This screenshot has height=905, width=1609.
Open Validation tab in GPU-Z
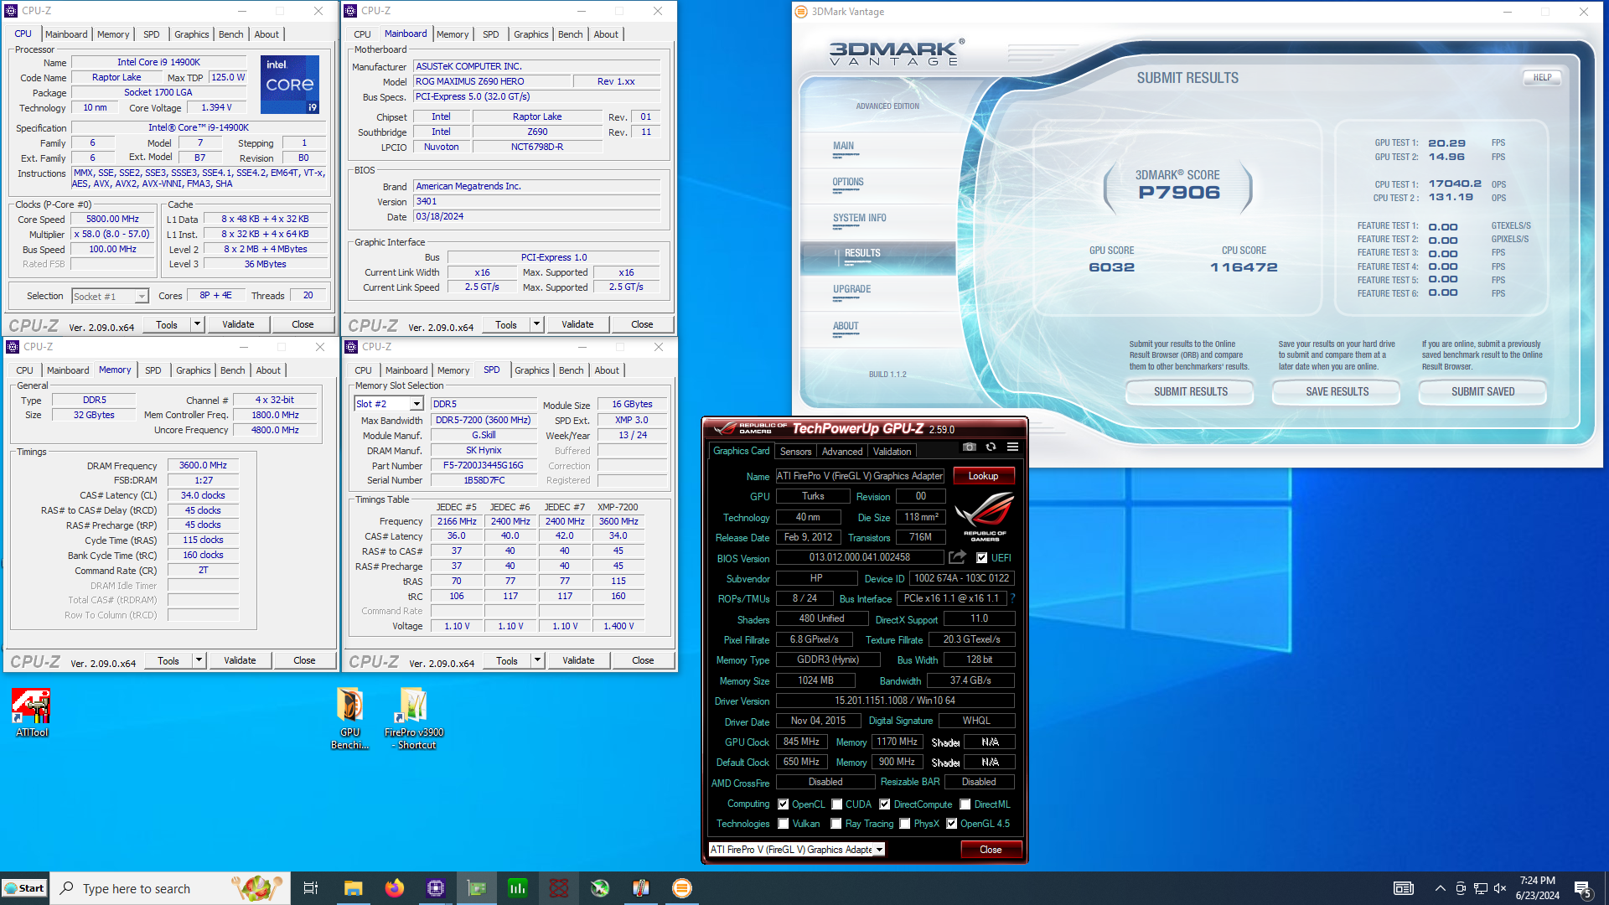(892, 451)
